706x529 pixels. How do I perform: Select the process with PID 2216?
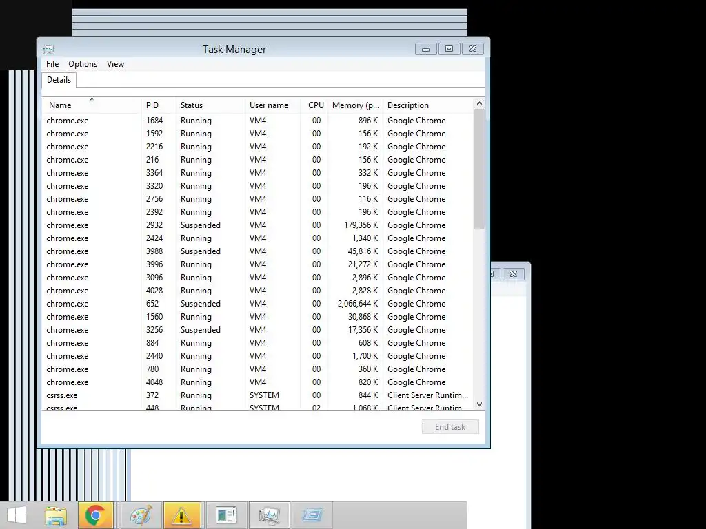coord(258,147)
